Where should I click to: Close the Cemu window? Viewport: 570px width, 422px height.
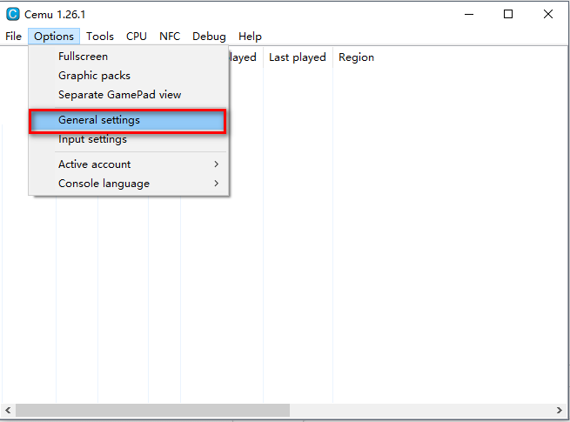548,15
